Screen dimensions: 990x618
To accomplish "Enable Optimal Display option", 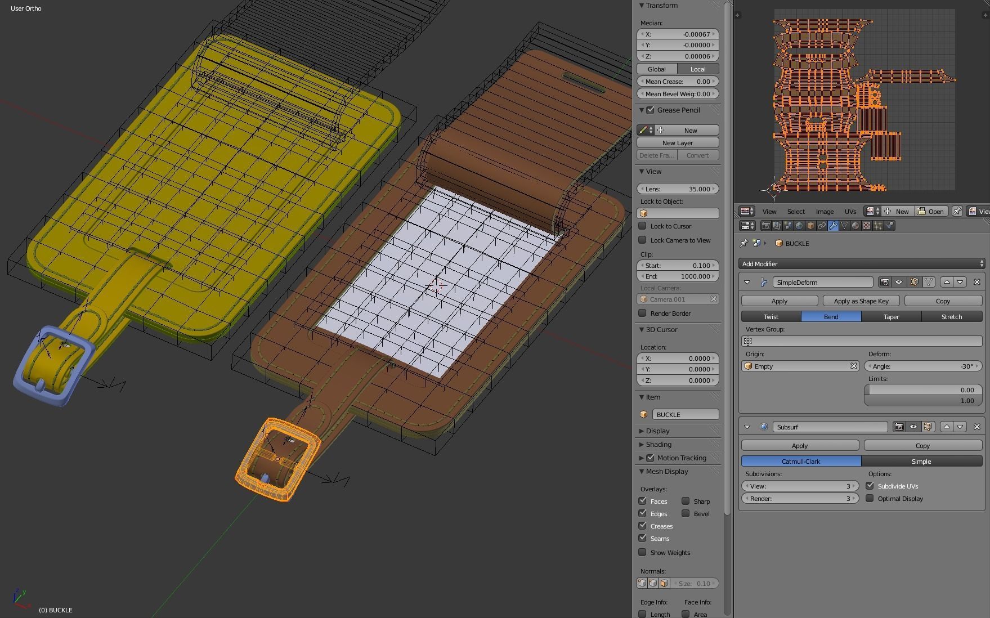I will pyautogui.click(x=870, y=498).
